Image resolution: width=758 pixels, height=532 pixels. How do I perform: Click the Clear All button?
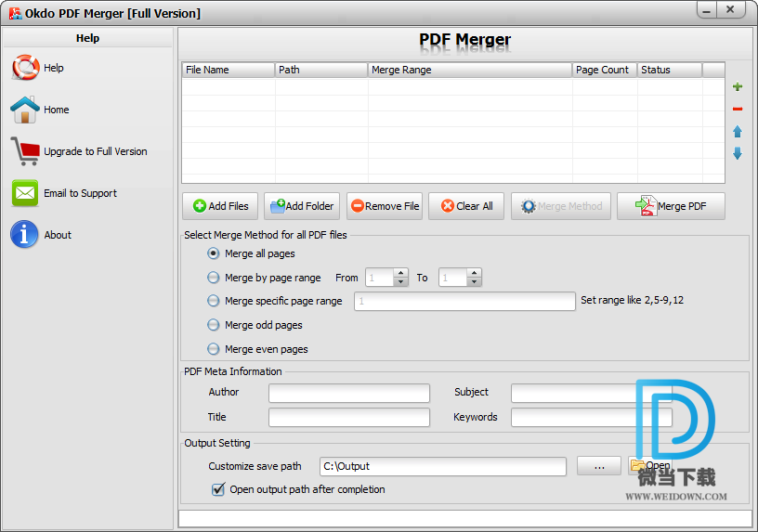click(x=466, y=206)
